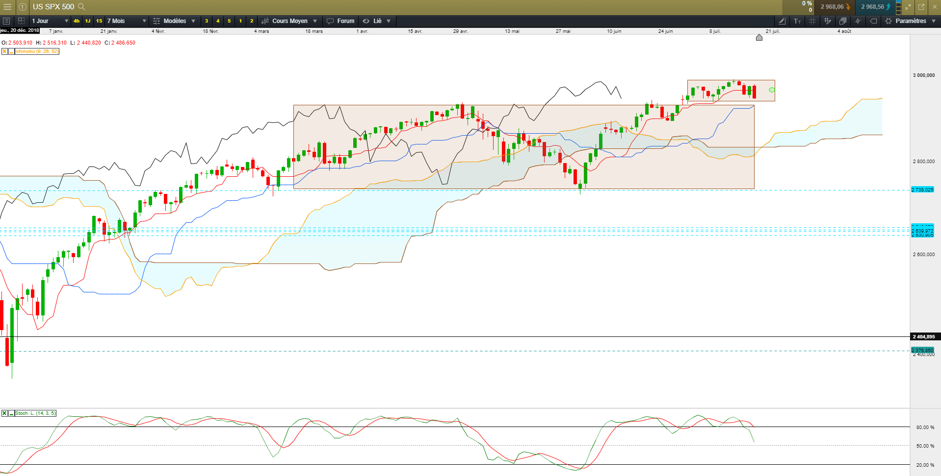Image resolution: width=941 pixels, height=476 pixels.
Task: Click the low value "2 440,820"
Action: (x=89, y=43)
